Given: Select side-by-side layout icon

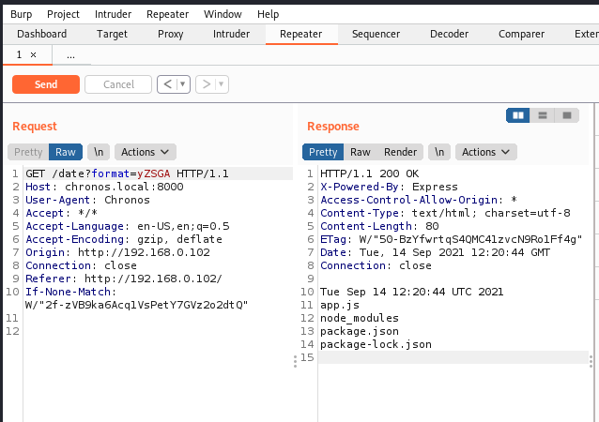Looking at the screenshot, I should 517,115.
